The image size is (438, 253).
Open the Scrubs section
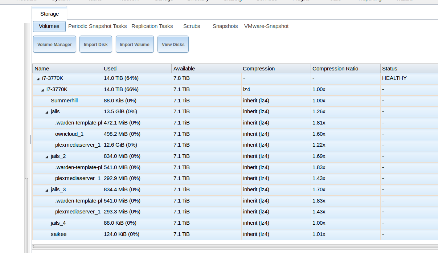pos(192,26)
